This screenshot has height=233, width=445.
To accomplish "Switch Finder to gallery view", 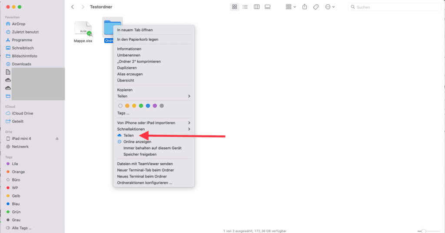I will pyautogui.click(x=268, y=7).
